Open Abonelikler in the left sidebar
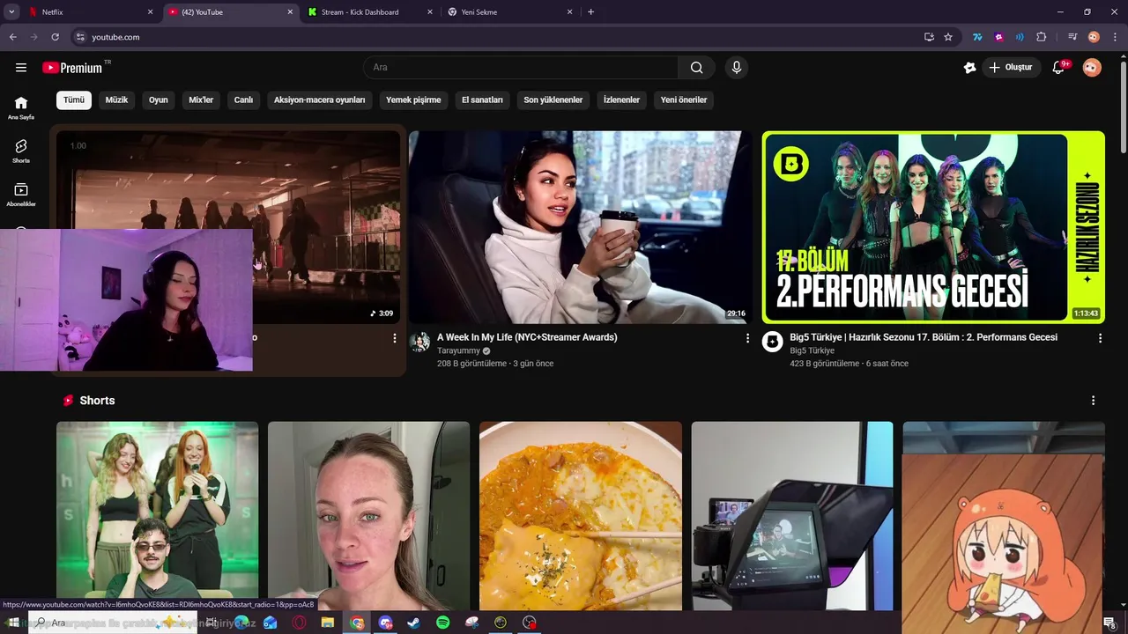This screenshot has width=1128, height=634. click(x=21, y=195)
